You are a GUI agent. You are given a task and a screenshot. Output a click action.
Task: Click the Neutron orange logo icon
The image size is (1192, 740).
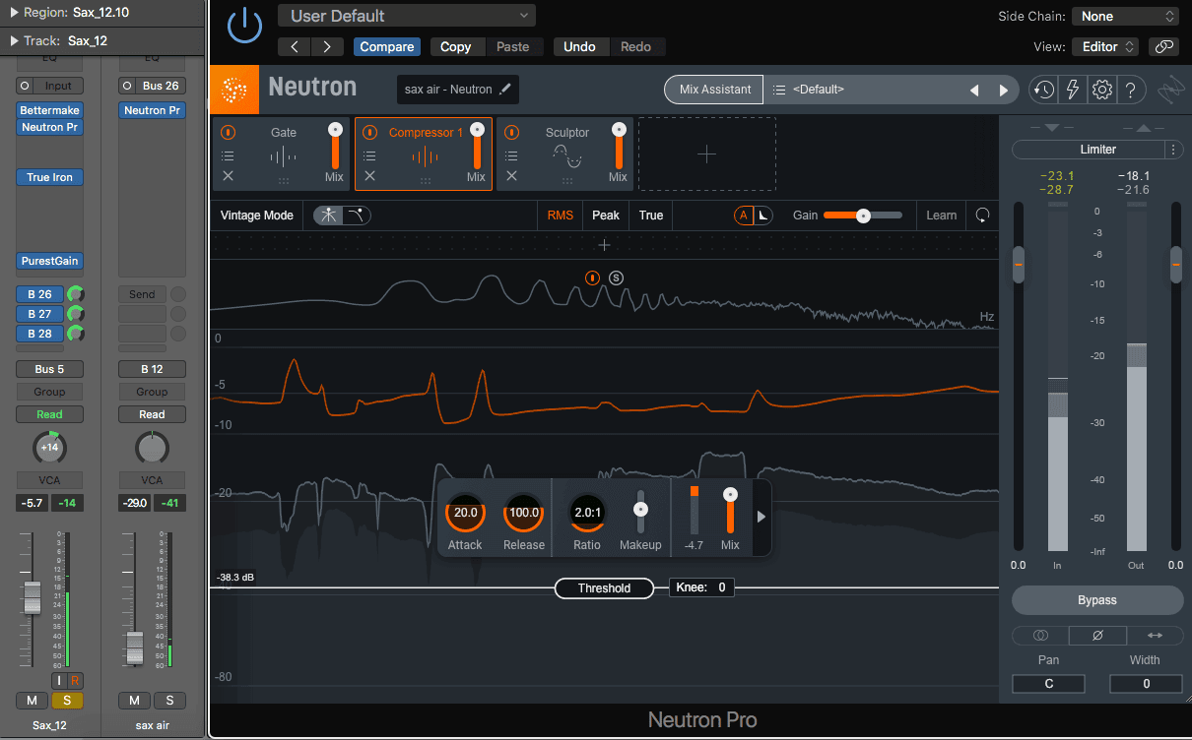click(x=234, y=90)
